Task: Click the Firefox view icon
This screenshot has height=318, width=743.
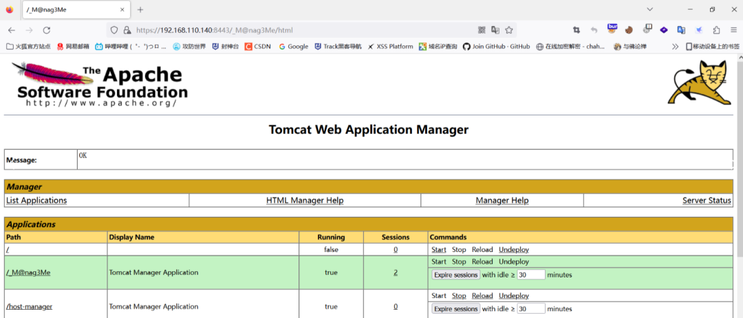Action: tap(10, 10)
